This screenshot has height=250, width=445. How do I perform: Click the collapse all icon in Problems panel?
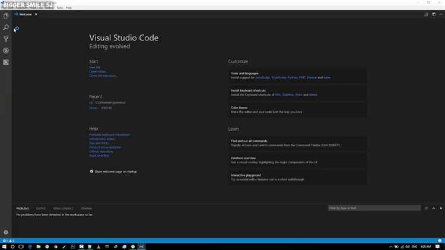426,208
